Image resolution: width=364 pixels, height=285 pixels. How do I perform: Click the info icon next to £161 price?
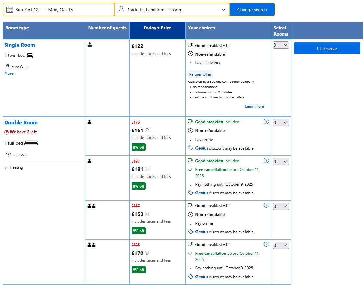tap(147, 130)
